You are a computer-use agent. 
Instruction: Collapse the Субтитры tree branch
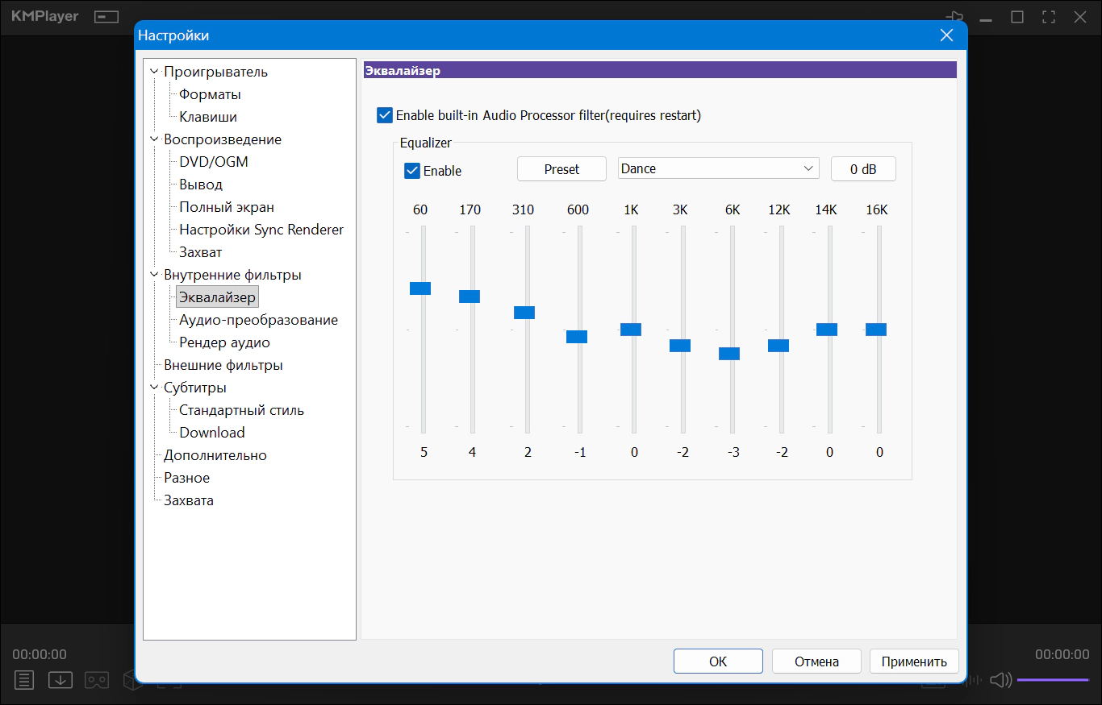(153, 388)
